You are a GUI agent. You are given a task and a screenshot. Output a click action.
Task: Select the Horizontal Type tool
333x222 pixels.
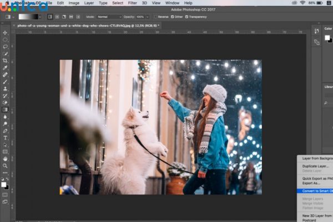coord(5,138)
